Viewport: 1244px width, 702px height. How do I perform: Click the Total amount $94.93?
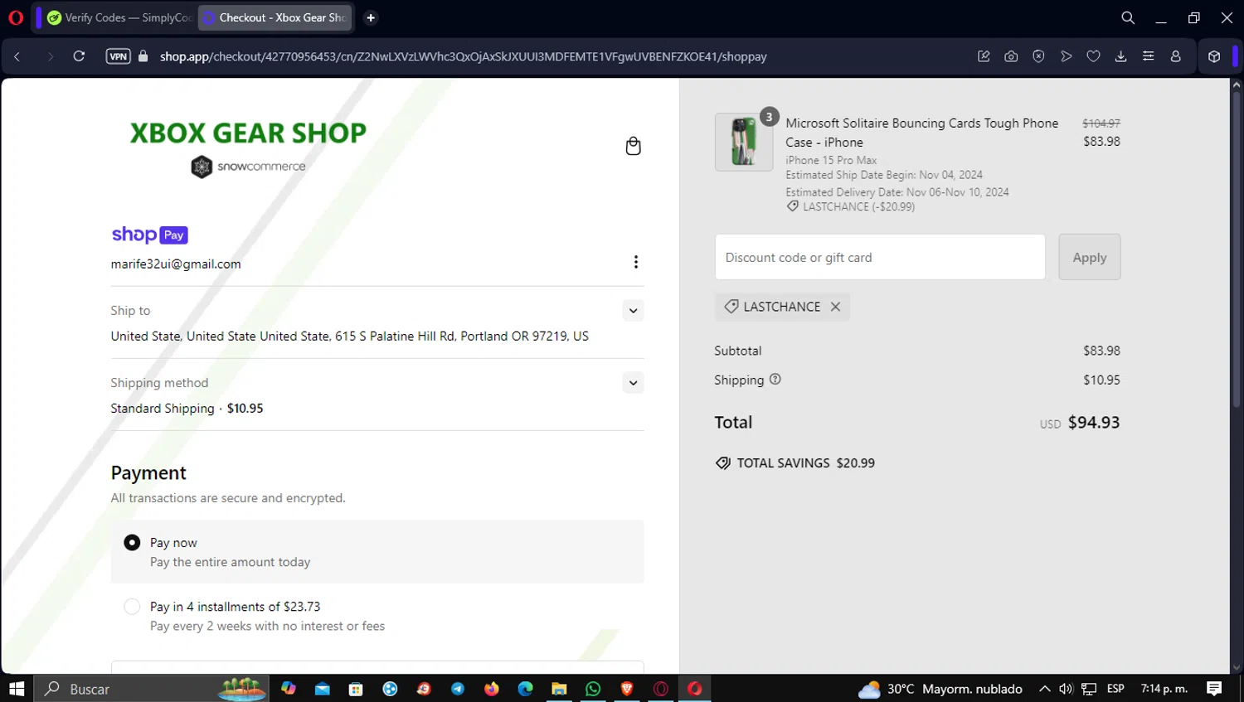click(x=1094, y=423)
